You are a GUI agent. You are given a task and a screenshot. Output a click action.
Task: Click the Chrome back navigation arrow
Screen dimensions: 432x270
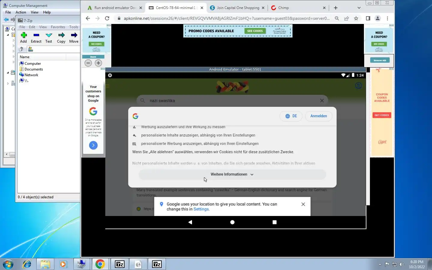tap(88, 18)
